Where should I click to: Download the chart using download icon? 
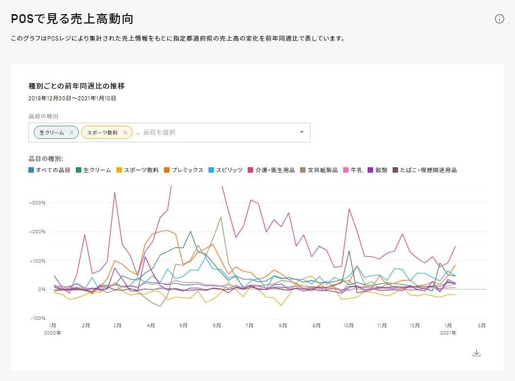click(x=476, y=353)
